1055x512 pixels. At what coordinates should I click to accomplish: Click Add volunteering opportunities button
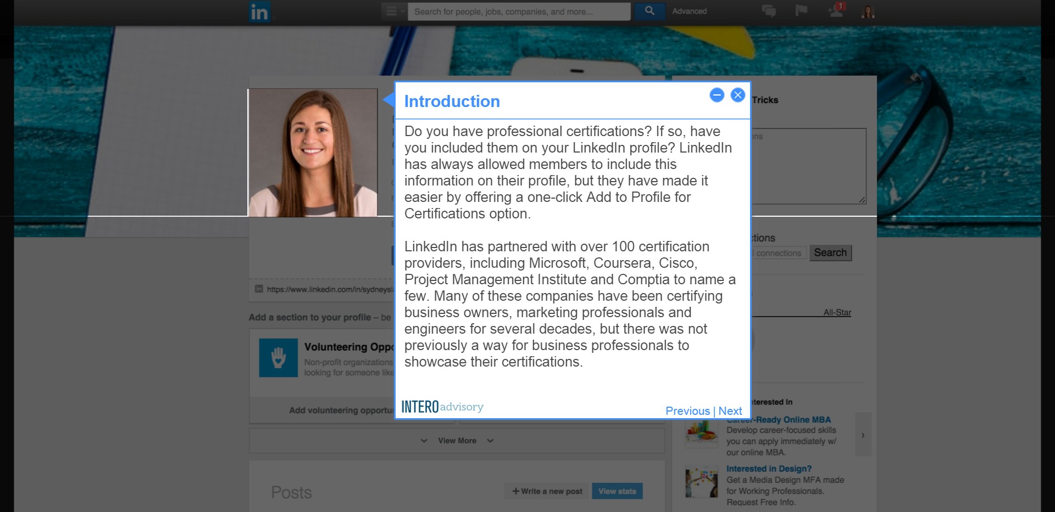click(x=341, y=410)
